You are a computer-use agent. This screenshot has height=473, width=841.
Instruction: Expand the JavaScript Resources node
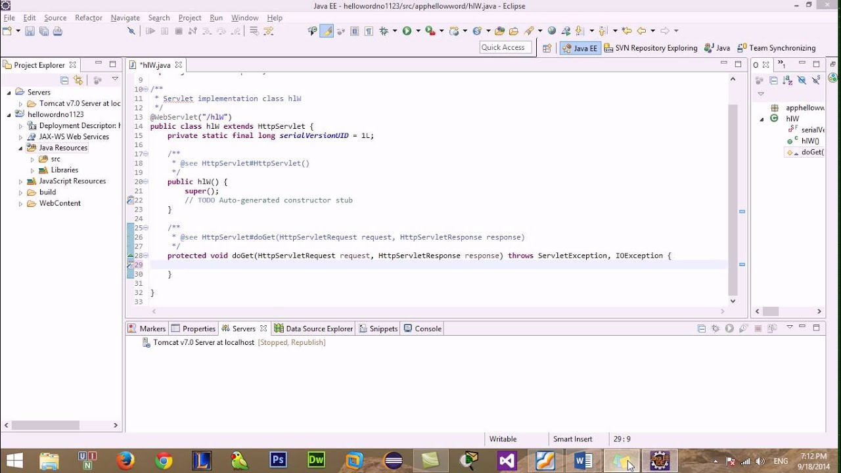pyautogui.click(x=20, y=181)
